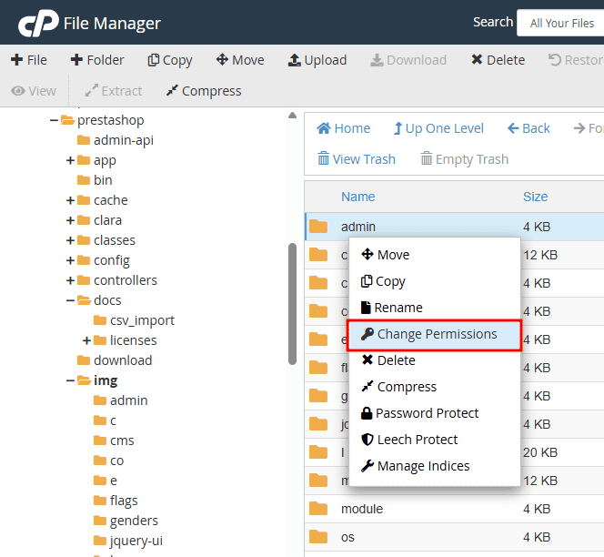Click the tree panel scrollbar thumb
The height and width of the screenshot is (557, 604).
click(292, 304)
